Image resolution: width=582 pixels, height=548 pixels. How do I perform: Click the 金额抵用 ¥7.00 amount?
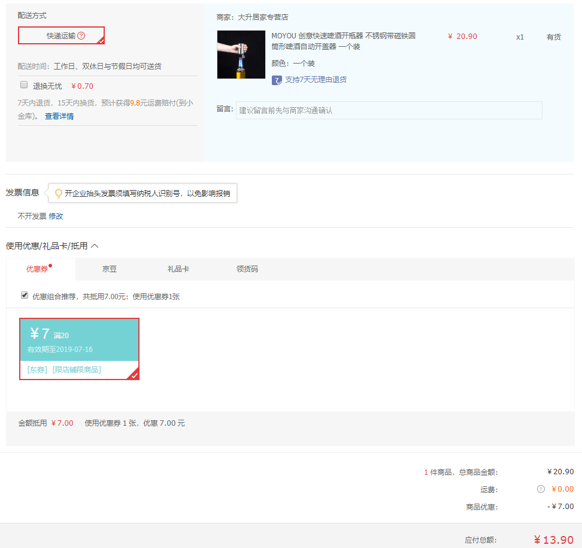point(62,423)
